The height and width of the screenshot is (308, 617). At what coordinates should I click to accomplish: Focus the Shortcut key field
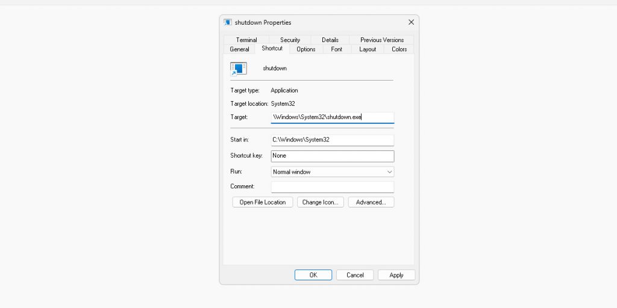tap(332, 156)
